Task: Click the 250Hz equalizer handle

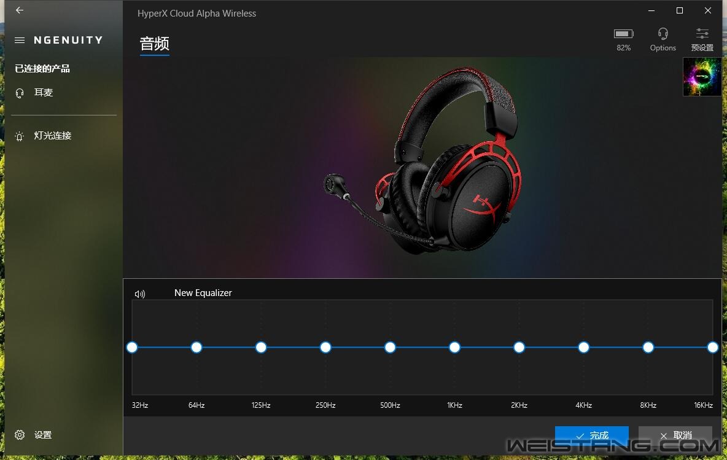Action: coord(325,348)
